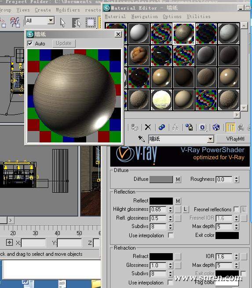The width and height of the screenshot is (252, 288).
Task: Enable Fresnel reflections checkbox
Action: point(236,209)
